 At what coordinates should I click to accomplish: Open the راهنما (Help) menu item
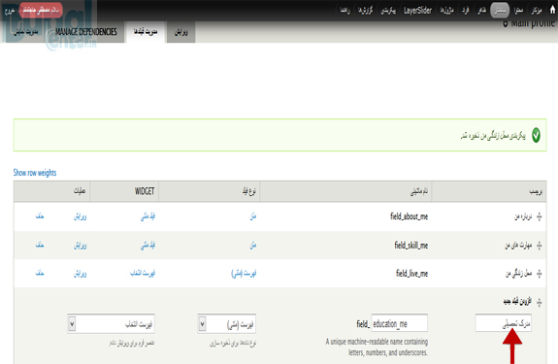click(345, 11)
